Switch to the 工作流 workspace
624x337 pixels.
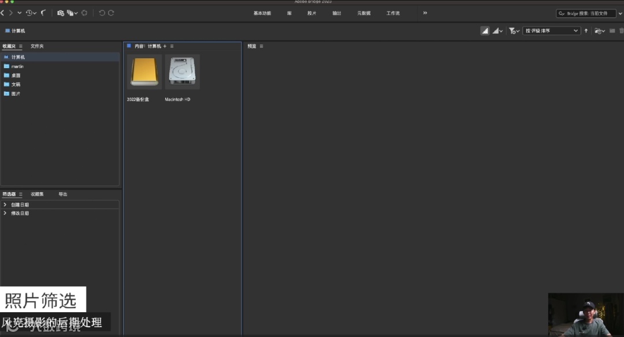pyautogui.click(x=393, y=13)
